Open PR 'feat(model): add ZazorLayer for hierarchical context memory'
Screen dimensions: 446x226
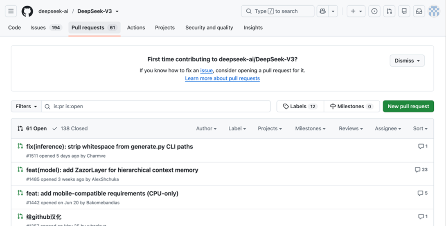112,170
